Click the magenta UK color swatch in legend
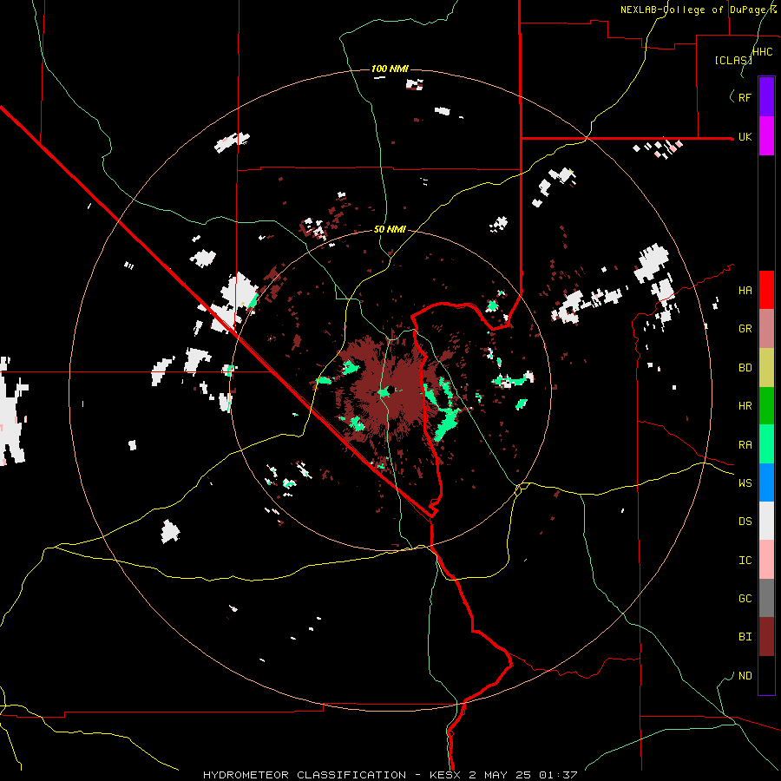781x781 pixels. click(766, 136)
